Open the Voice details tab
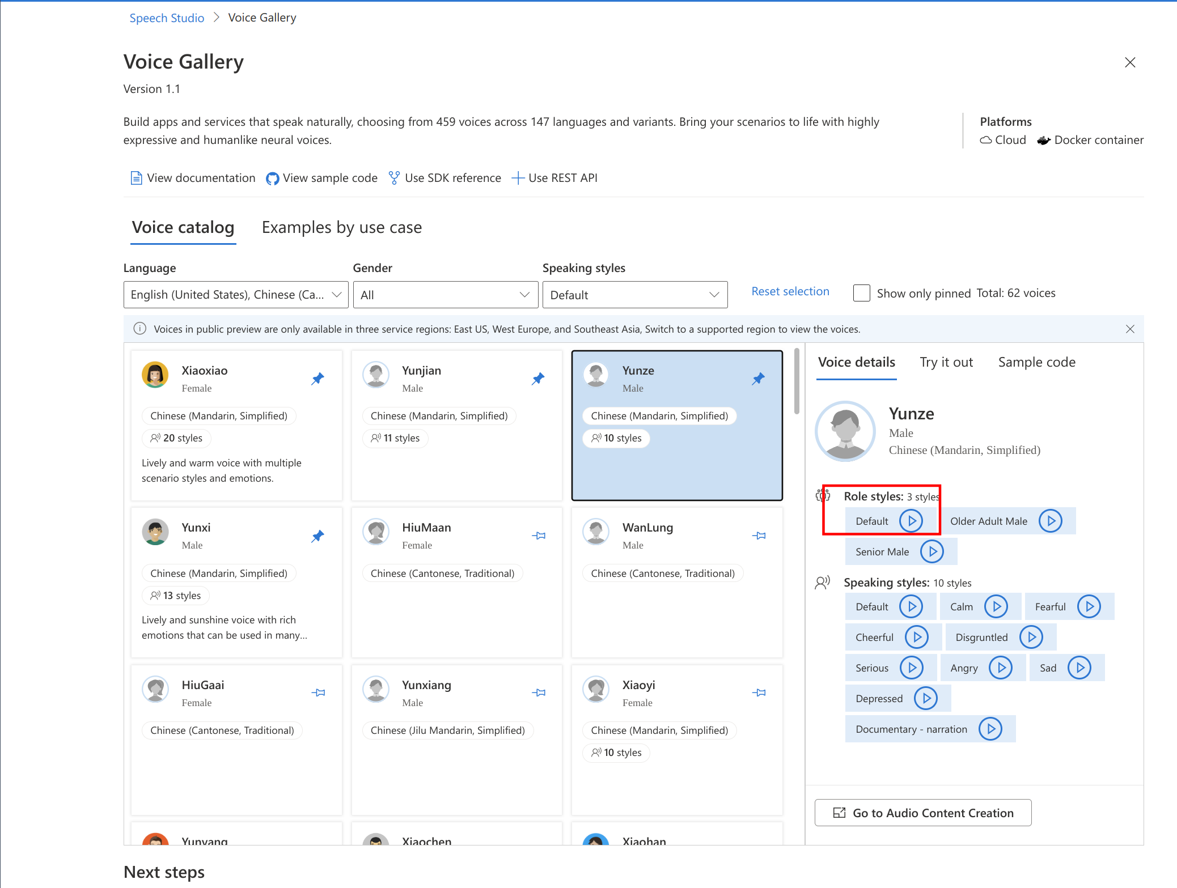1177x888 pixels. coord(856,362)
